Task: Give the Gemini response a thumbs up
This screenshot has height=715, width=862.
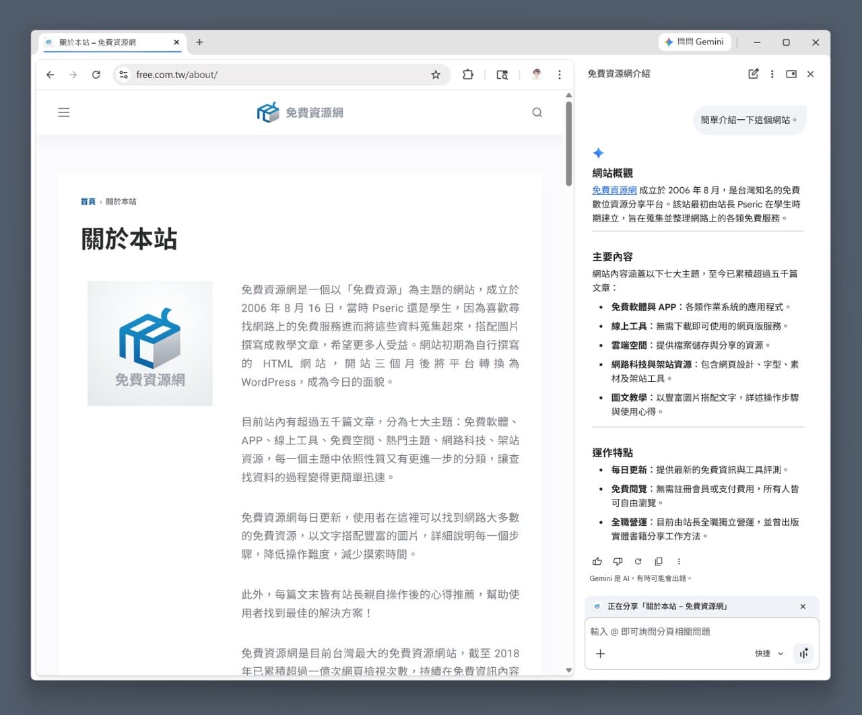Action: point(597,561)
